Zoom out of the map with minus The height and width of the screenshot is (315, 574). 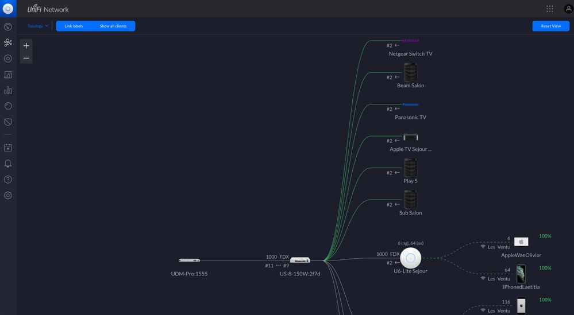click(x=26, y=58)
